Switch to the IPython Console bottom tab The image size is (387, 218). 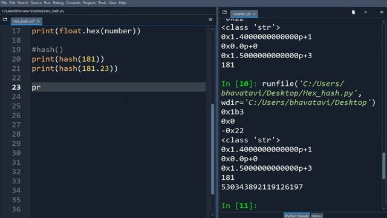pos(296,216)
